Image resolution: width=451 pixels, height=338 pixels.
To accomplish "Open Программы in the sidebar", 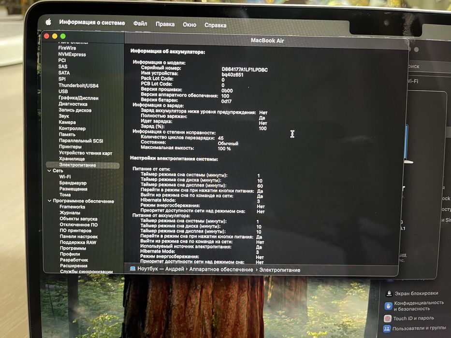I will tap(73, 248).
